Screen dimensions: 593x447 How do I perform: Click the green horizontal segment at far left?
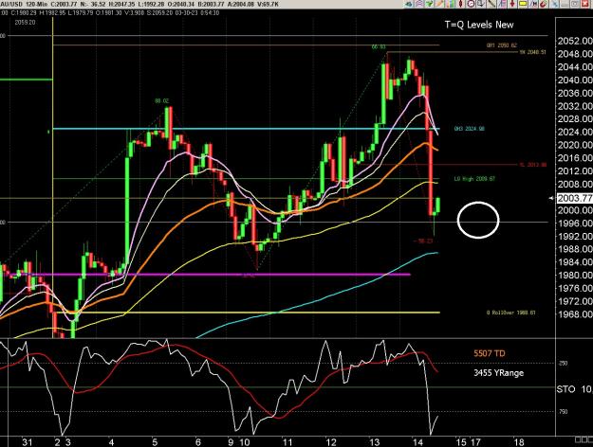point(27,80)
